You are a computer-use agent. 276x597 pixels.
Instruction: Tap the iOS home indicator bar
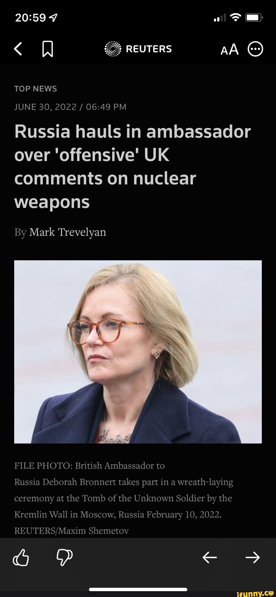(x=138, y=589)
